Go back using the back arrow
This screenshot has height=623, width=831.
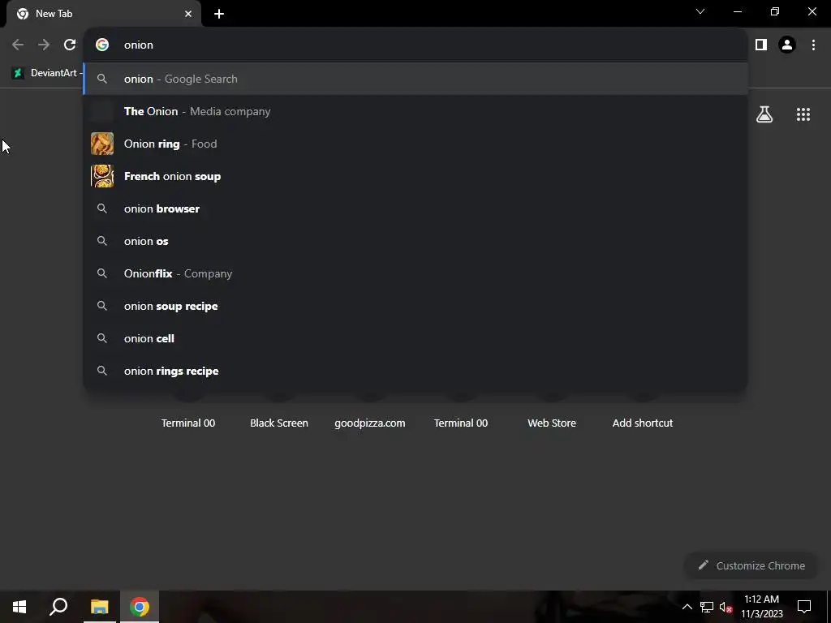click(x=18, y=45)
